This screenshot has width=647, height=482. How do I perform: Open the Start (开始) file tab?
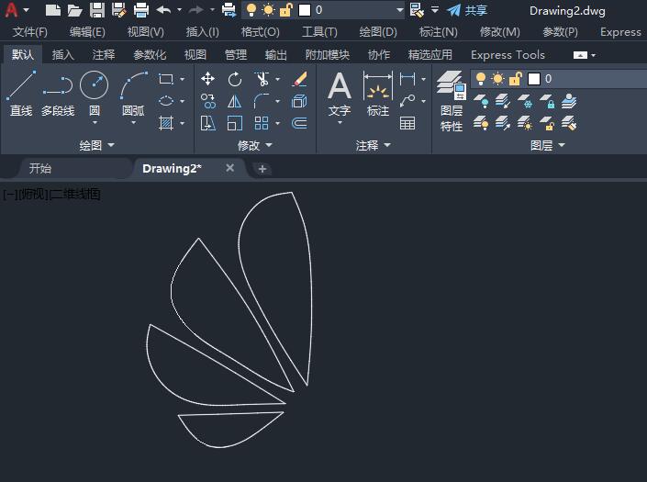40,168
